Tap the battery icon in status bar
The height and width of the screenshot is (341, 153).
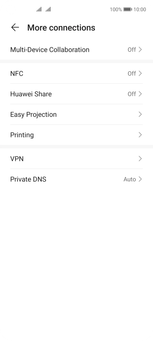pos(128,10)
